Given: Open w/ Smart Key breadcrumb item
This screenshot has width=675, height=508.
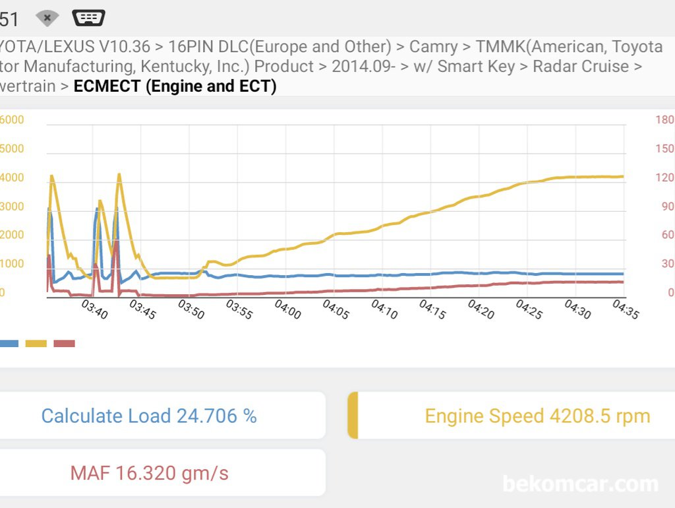Looking at the screenshot, I should 464,67.
